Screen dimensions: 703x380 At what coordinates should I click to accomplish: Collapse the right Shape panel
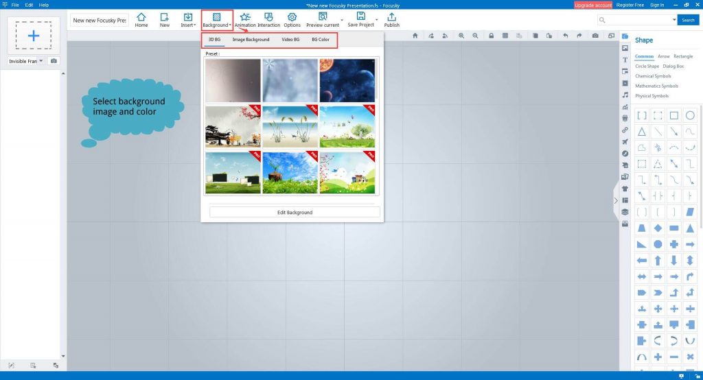click(x=616, y=201)
